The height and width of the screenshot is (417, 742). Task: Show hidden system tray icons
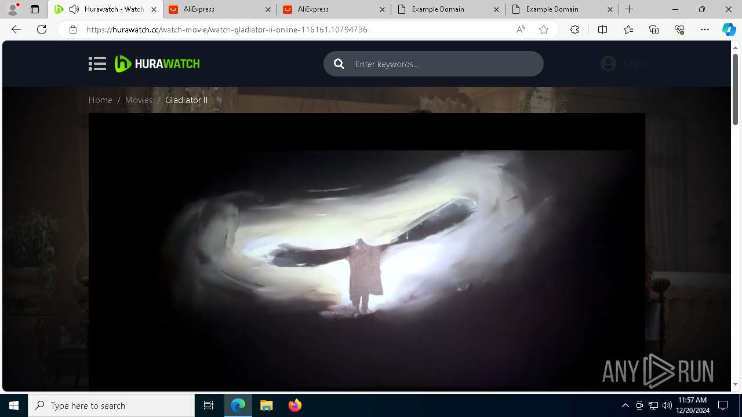tap(625, 405)
